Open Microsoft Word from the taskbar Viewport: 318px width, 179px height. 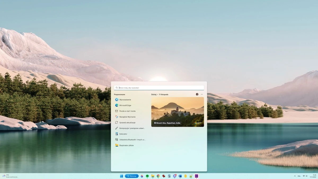click(x=180, y=176)
